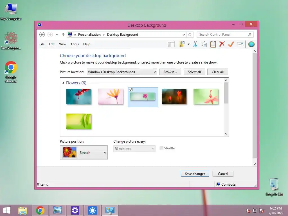Open the gear Settings taskbar icon

75,210
